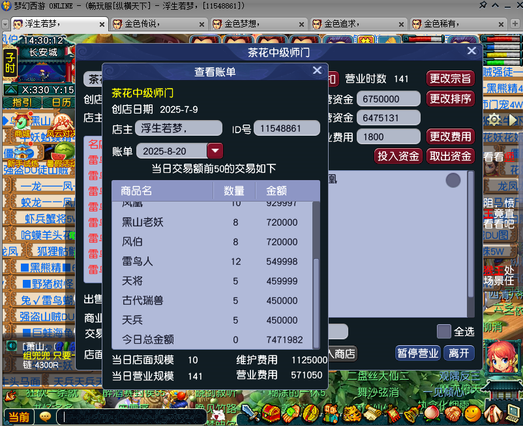The width and height of the screenshot is (523, 426).
Task: Collapse the client ribbon with up chevron
Action: (496, 5)
